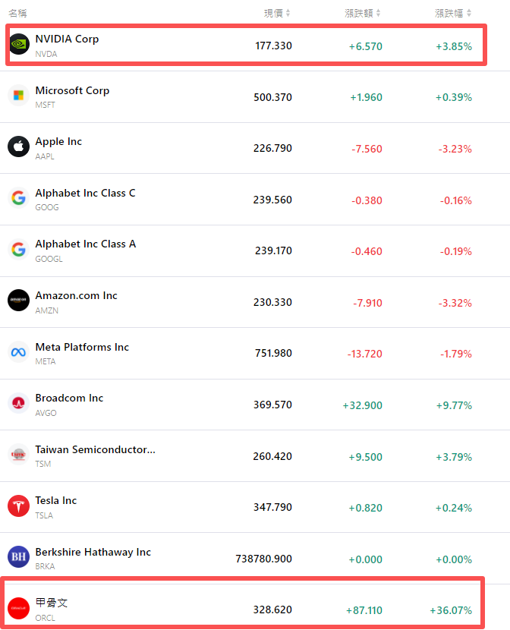Click the Amazon.com logo icon
Image resolution: width=510 pixels, height=630 pixels.
tap(19, 301)
